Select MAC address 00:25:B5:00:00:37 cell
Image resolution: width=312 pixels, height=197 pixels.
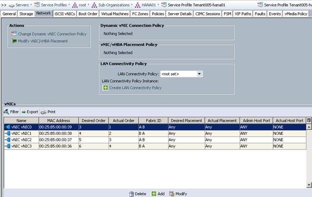[x=58, y=139]
